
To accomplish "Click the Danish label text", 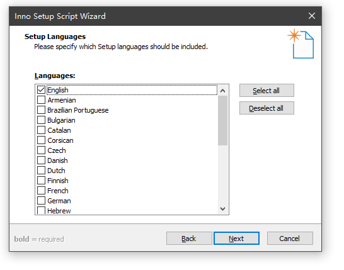I will pyautogui.click(x=57, y=160).
